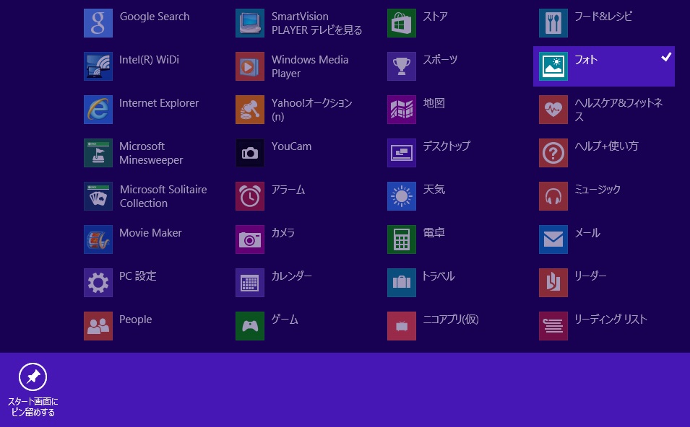Open the People app icon

click(x=98, y=326)
